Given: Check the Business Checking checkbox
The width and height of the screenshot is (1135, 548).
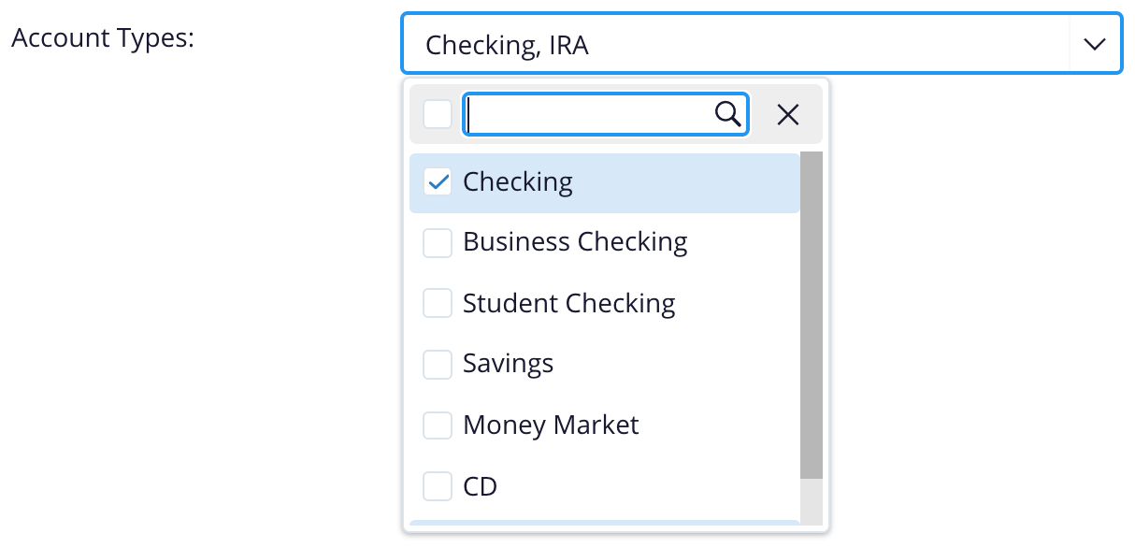Looking at the screenshot, I should (x=438, y=243).
